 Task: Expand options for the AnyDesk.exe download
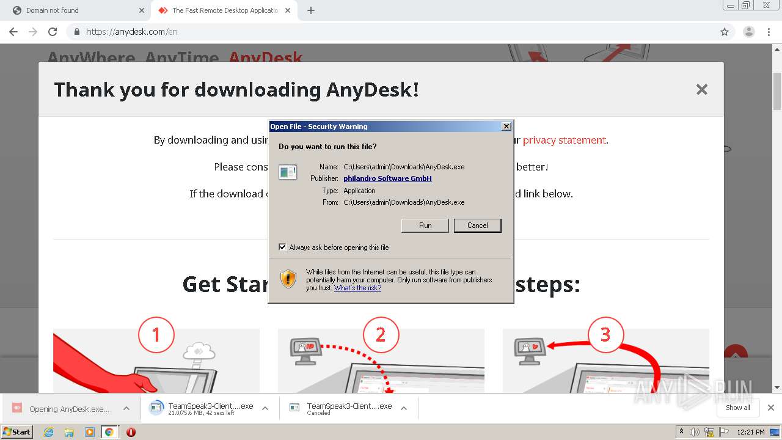[126, 409]
